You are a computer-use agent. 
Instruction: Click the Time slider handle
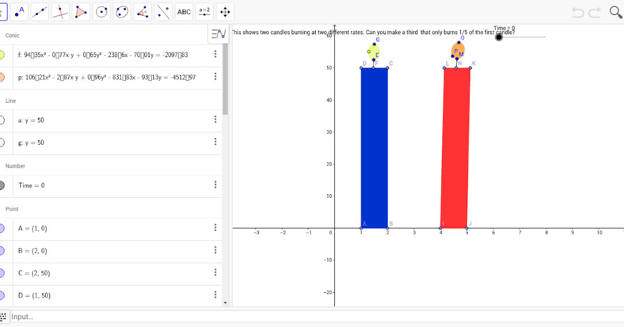click(x=499, y=37)
